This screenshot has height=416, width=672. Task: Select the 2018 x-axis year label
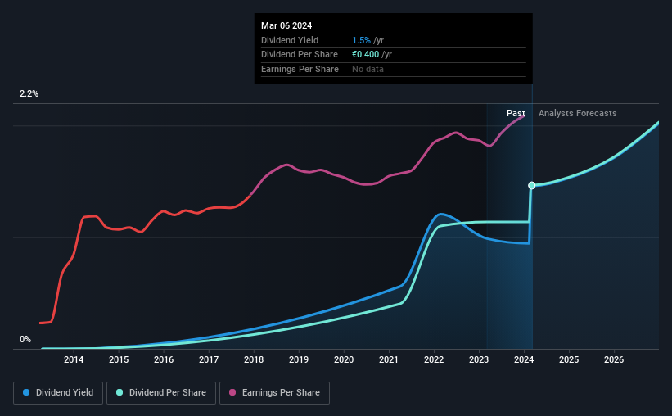(254, 359)
